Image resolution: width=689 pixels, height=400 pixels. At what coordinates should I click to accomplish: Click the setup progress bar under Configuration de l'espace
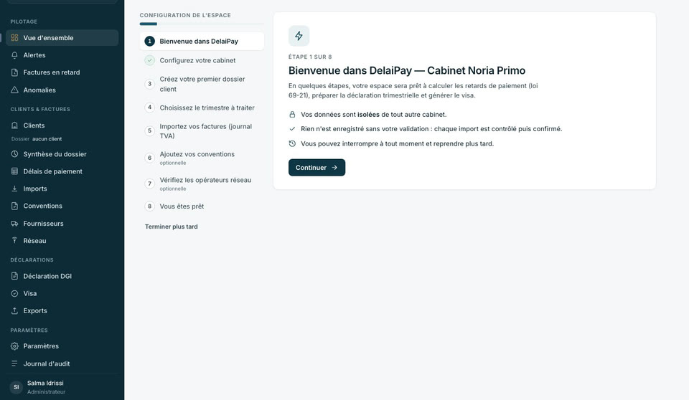[x=202, y=24]
